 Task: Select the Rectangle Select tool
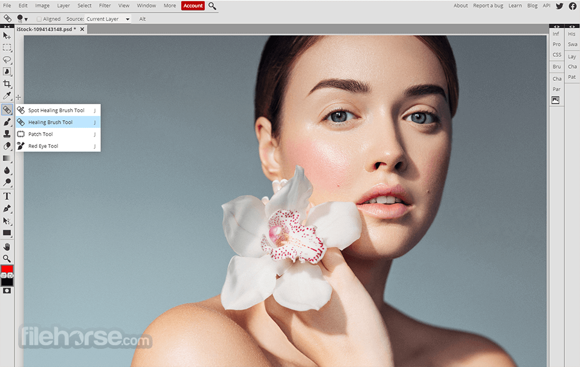[x=7, y=48]
